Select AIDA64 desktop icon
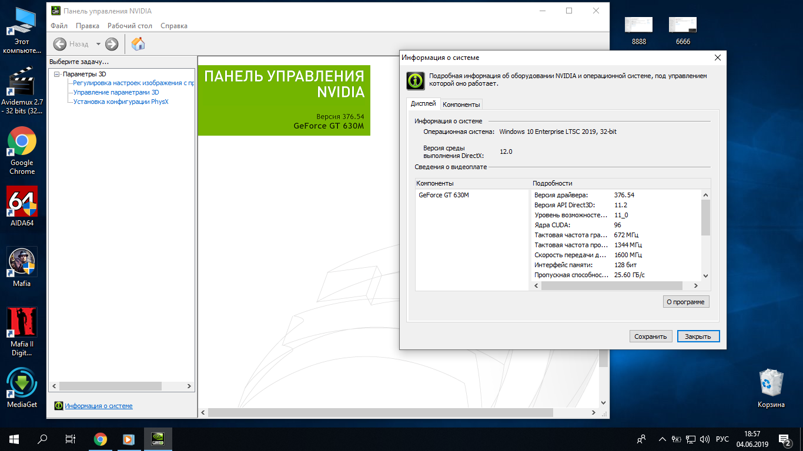803x451 pixels. (x=22, y=206)
